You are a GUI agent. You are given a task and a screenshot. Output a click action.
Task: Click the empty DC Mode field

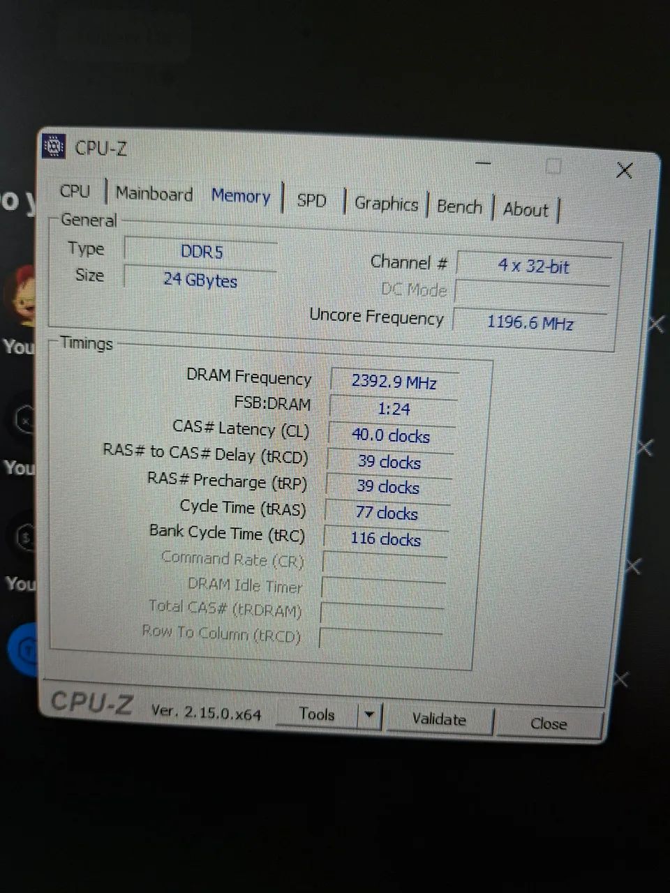tap(531, 293)
